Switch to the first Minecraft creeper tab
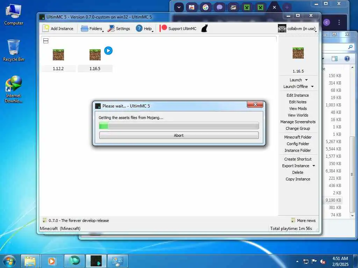Viewport: 358px width, 268px height. coord(247,7)
